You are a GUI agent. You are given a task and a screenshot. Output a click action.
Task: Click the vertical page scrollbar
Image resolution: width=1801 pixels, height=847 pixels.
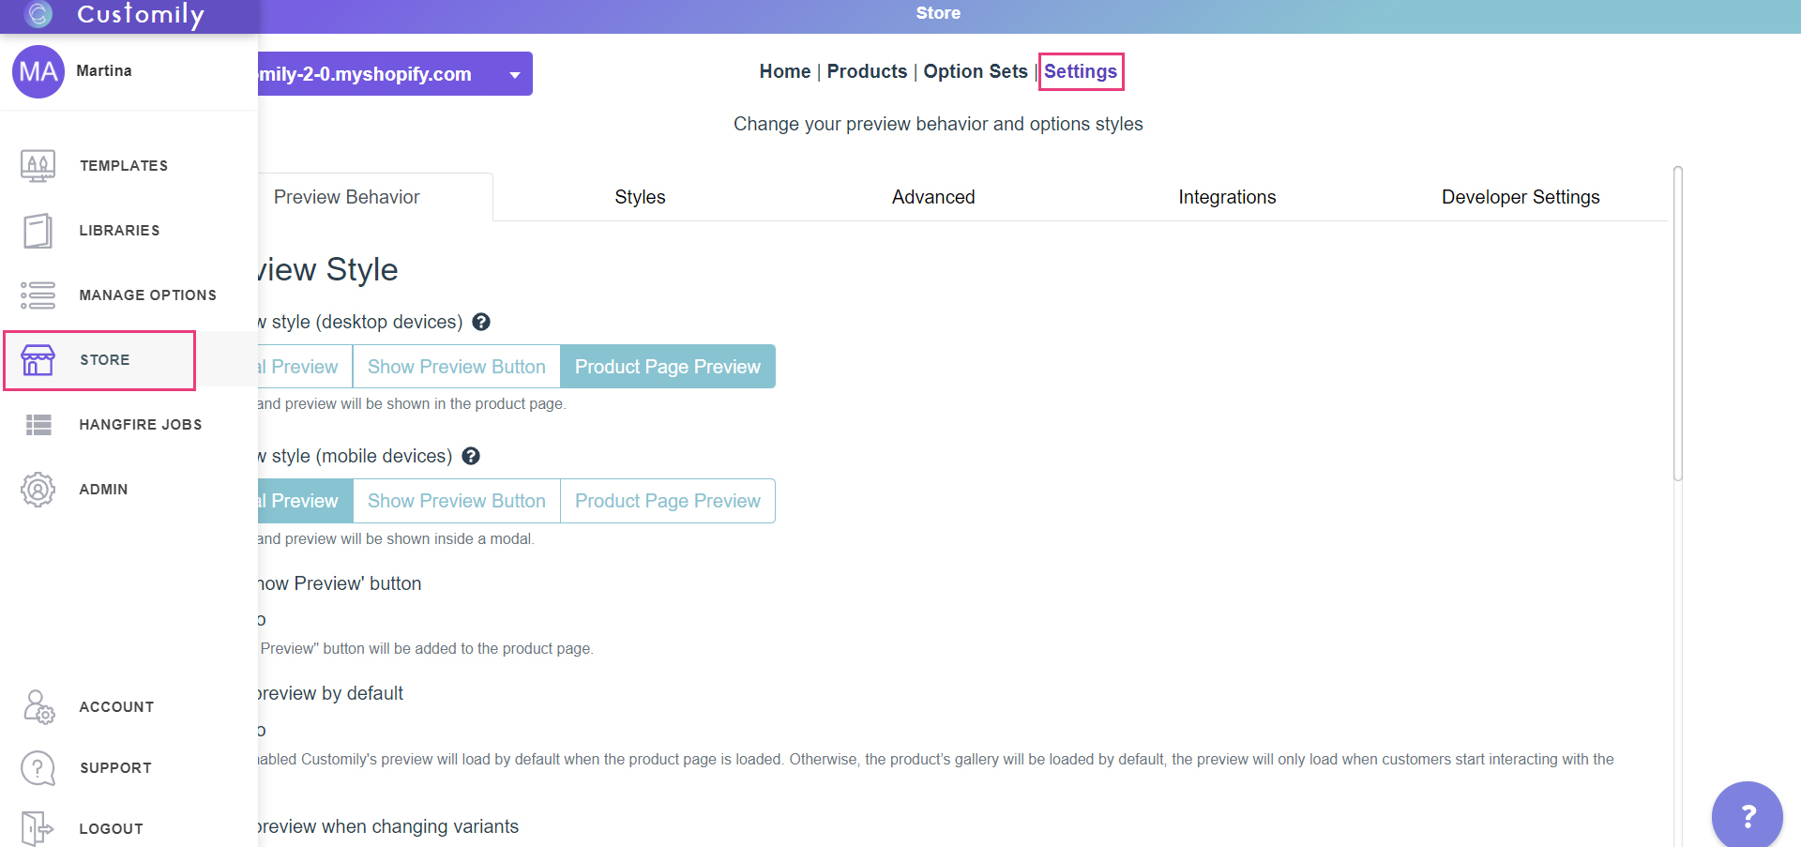(1677, 324)
